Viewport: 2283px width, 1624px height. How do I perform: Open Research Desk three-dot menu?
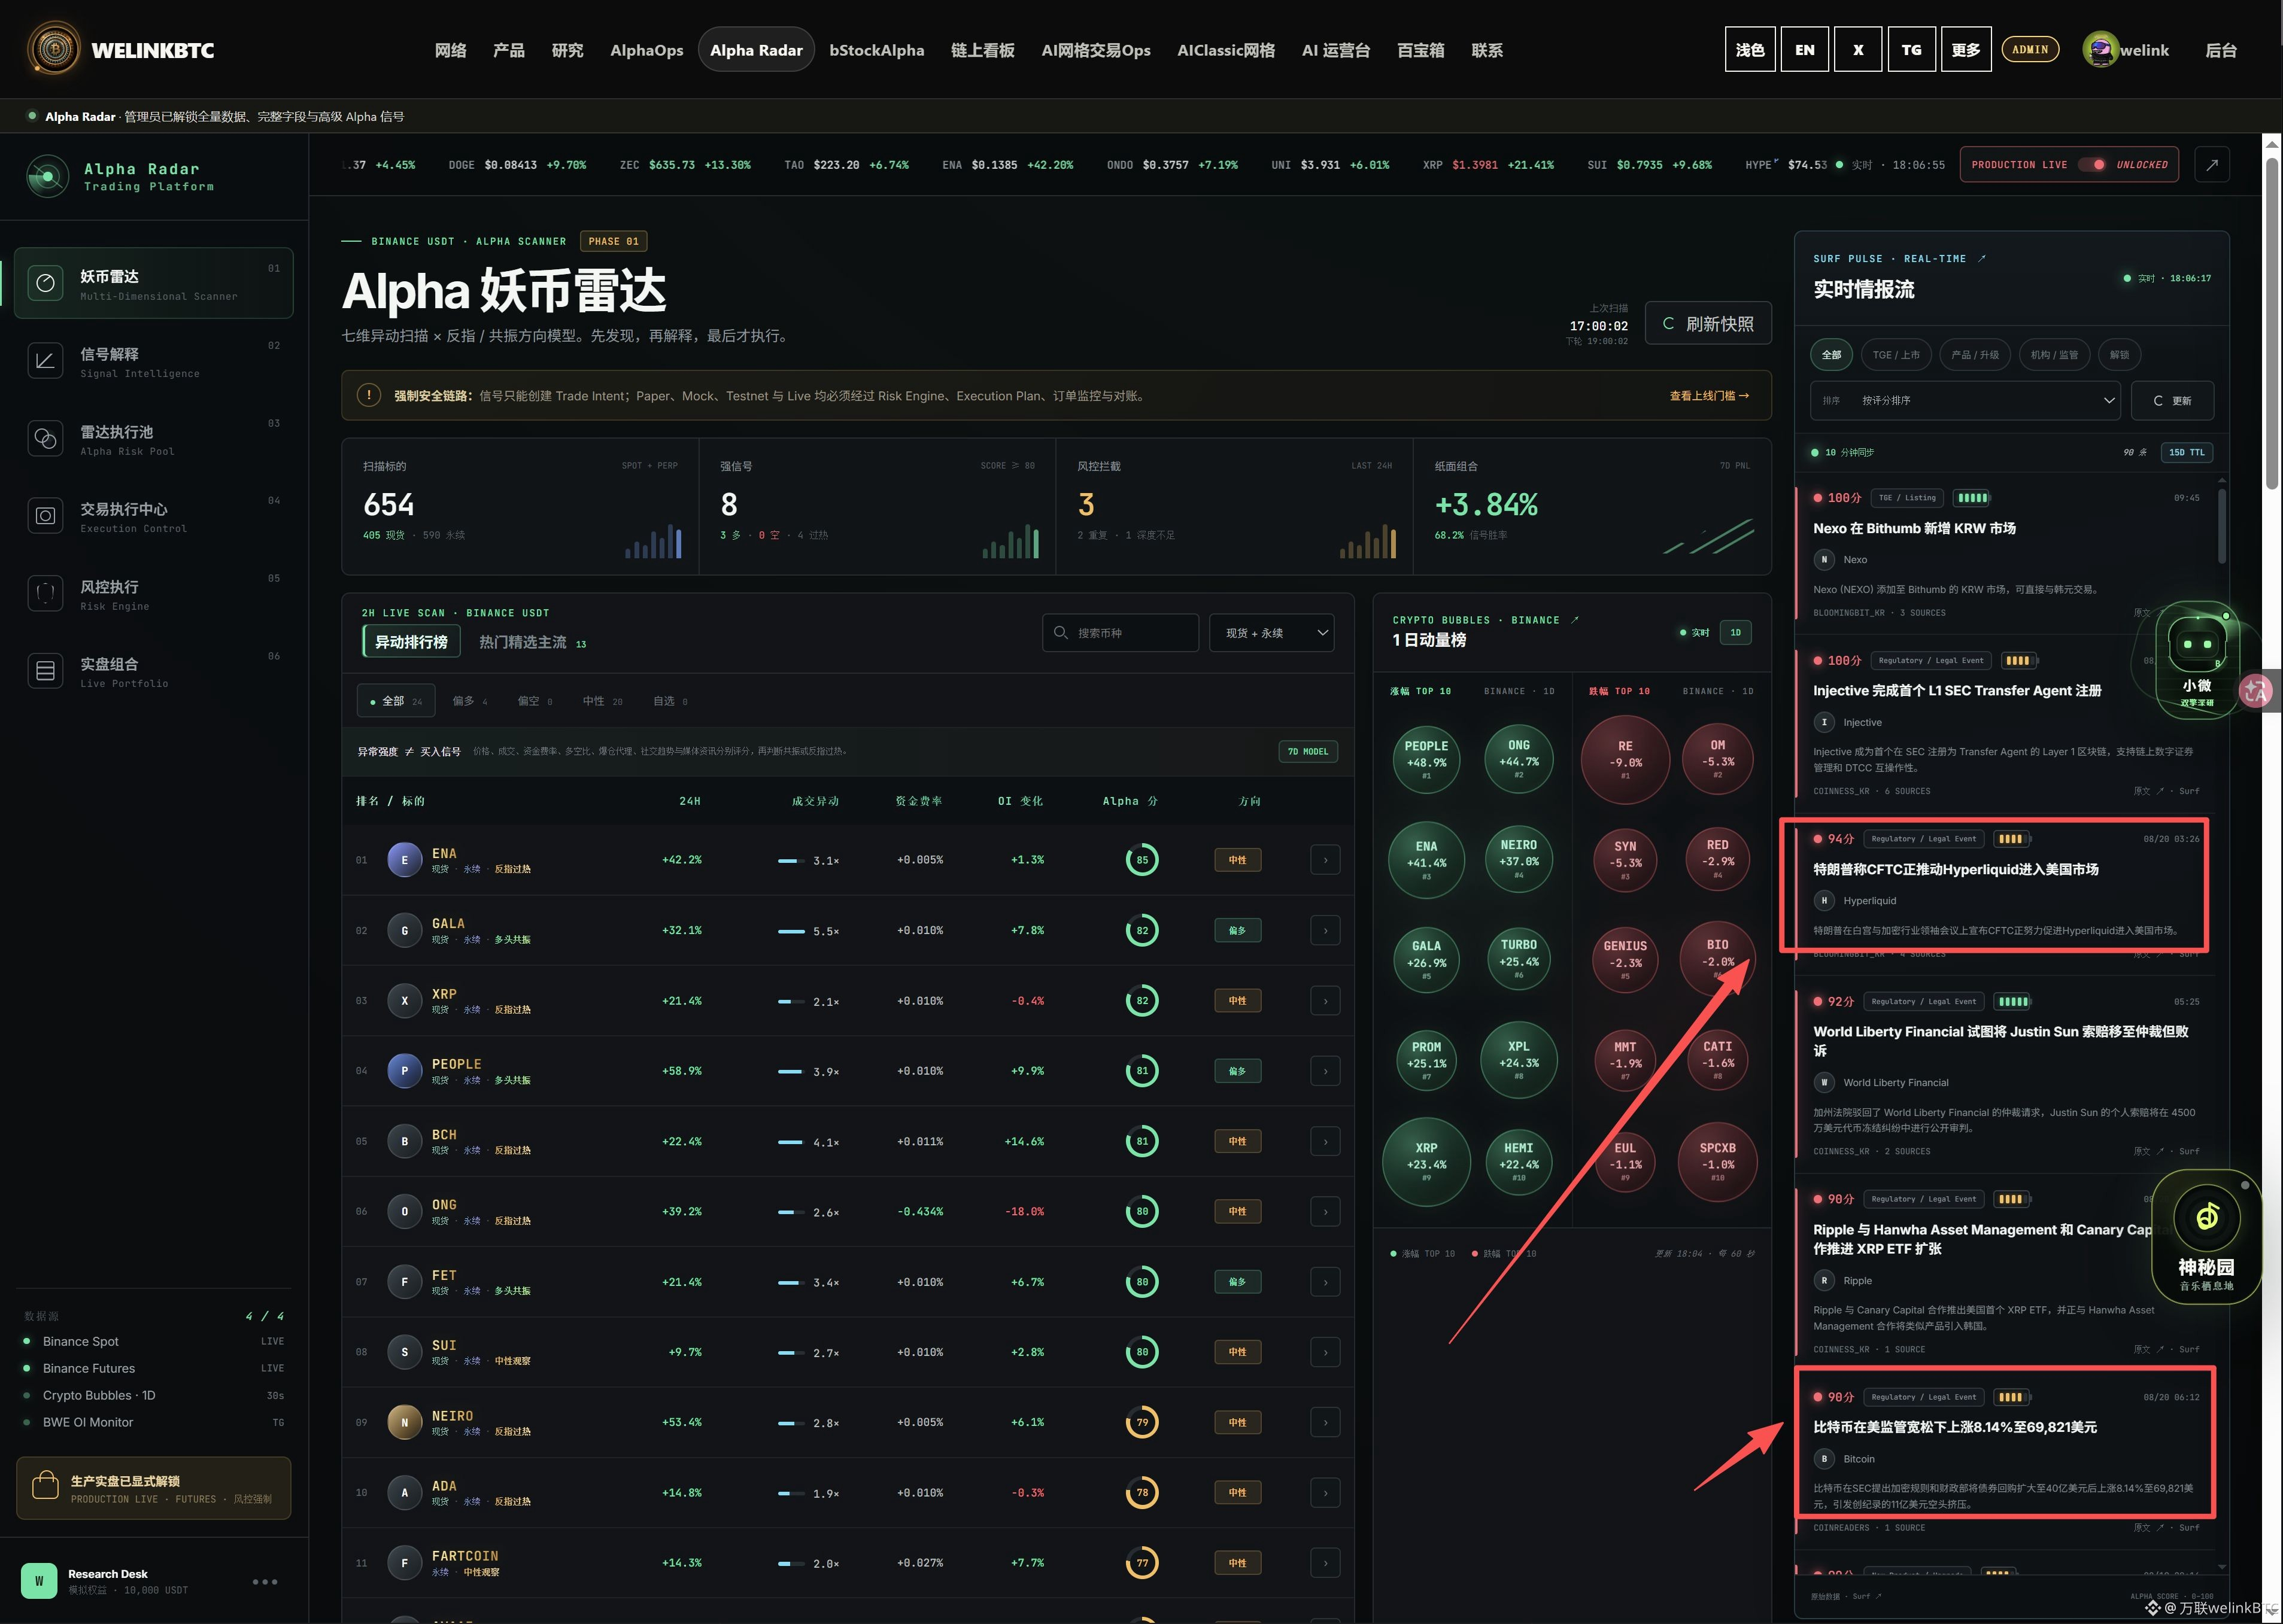coord(265,1581)
